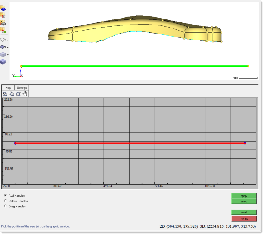The image size is (264, 235).
Task: Click the blue solid folder icon
Action: 3,9
